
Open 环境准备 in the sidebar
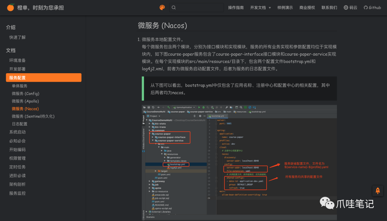click(x=18, y=60)
